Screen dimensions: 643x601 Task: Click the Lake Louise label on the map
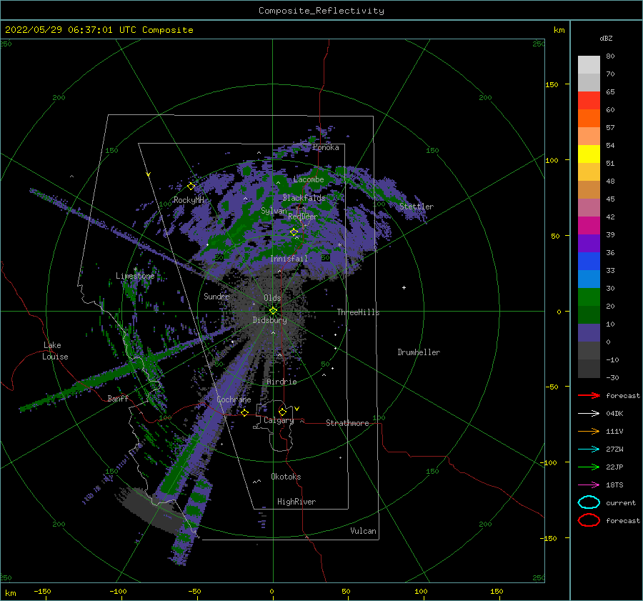[55, 351]
